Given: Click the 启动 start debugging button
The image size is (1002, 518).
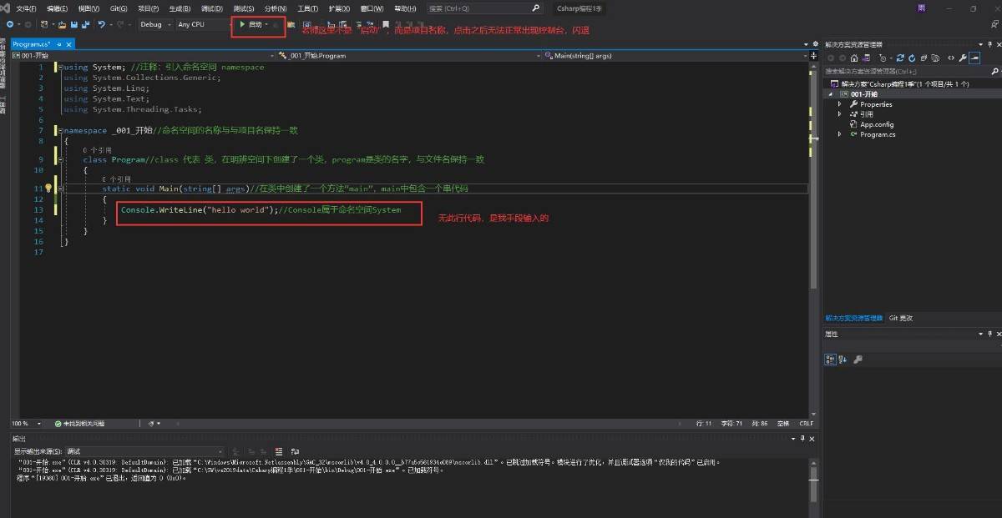Looking at the screenshot, I should coord(254,24).
